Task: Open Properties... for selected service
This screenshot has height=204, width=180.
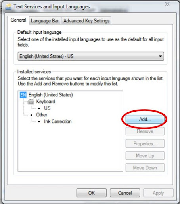Action: pos(145,143)
